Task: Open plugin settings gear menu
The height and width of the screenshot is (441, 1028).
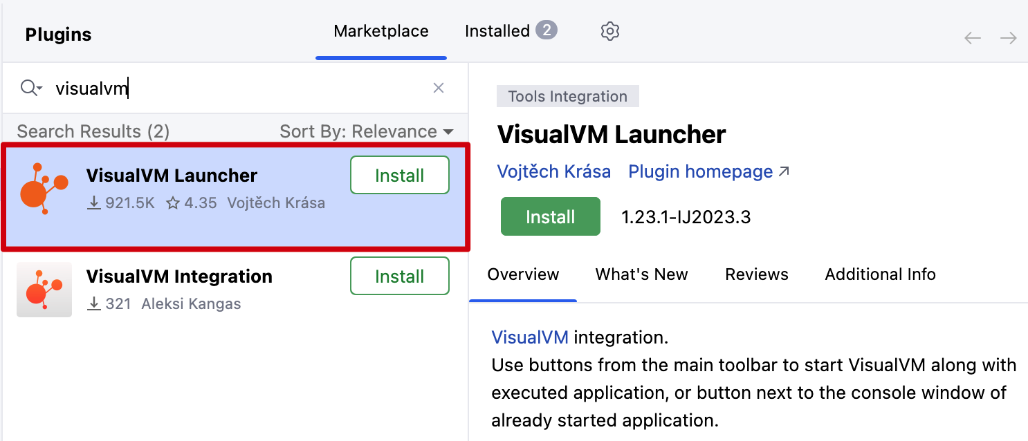Action: pos(609,31)
